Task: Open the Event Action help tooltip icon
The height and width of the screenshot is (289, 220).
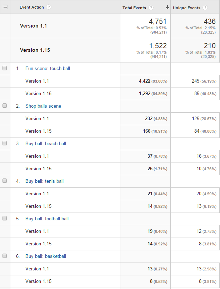Action: point(49,7)
